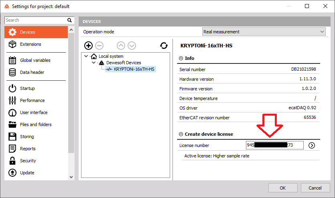The image size is (335, 198).
Task: Close the Settings window
Action: [x=325, y=6]
